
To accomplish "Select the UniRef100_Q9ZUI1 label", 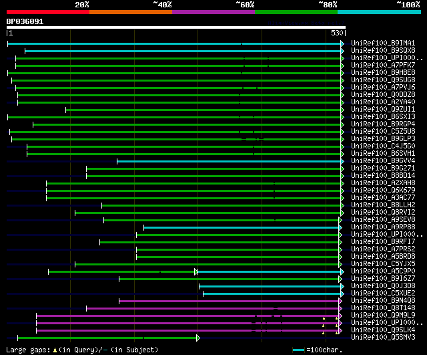I will pyautogui.click(x=383, y=110).
